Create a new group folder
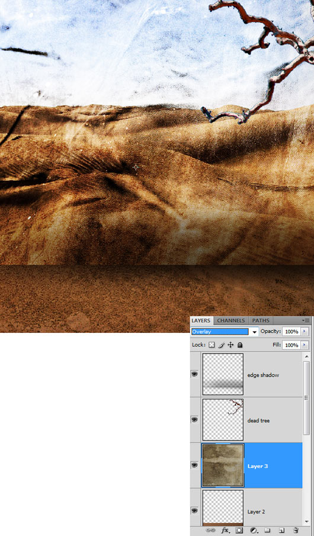 pyautogui.click(x=268, y=531)
